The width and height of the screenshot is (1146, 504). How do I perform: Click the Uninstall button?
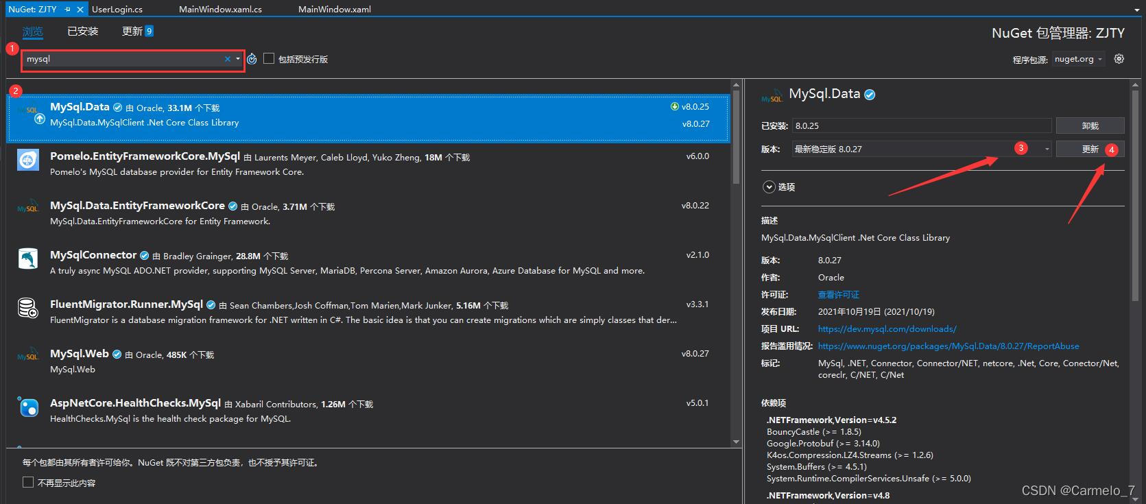point(1090,125)
